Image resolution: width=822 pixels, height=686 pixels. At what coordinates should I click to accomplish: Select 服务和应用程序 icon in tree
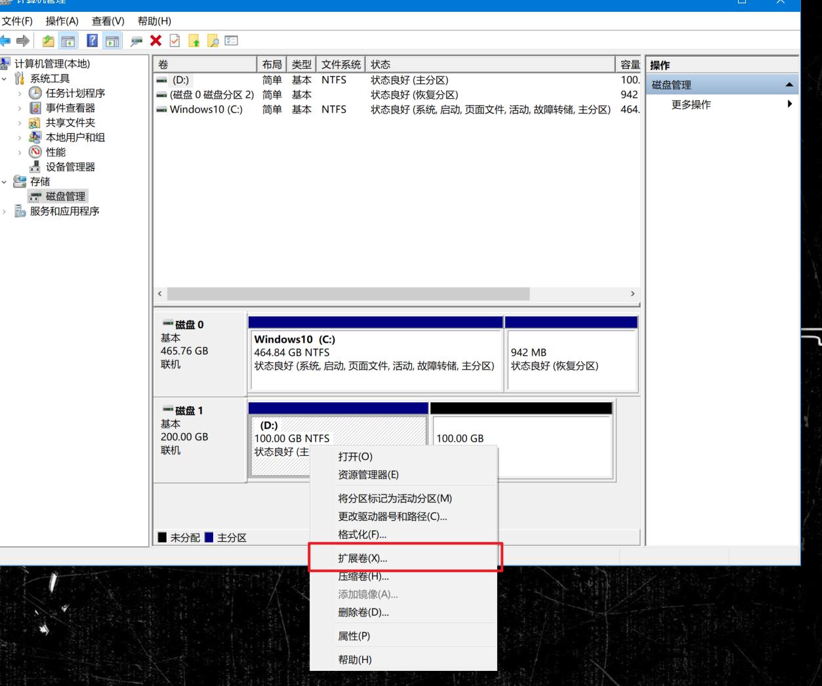[x=20, y=211]
